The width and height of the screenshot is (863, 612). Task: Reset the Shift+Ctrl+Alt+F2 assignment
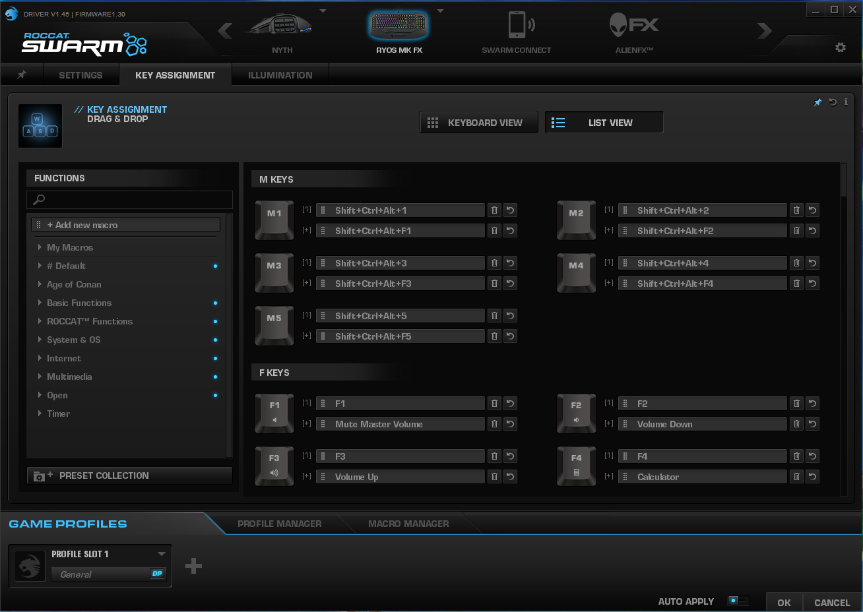click(x=812, y=231)
